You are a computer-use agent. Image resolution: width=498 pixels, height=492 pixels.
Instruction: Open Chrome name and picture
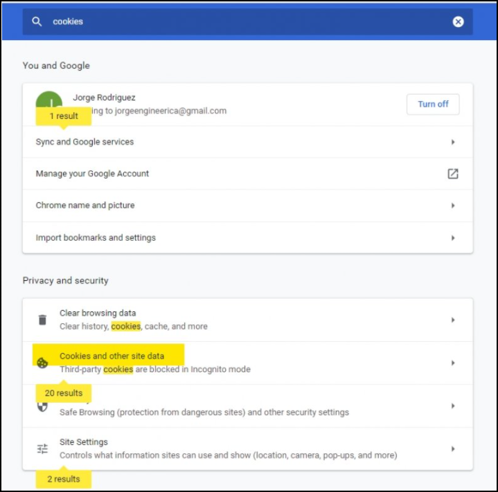pyautogui.click(x=247, y=206)
